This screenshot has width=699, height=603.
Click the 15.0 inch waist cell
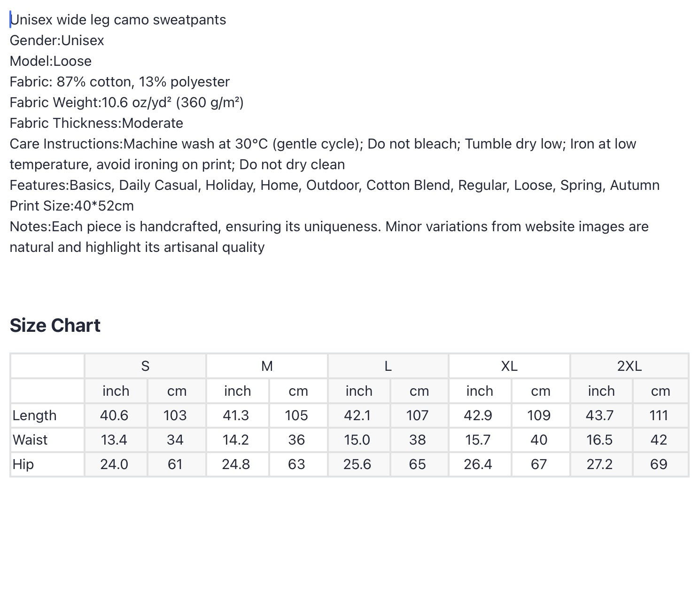(x=357, y=440)
